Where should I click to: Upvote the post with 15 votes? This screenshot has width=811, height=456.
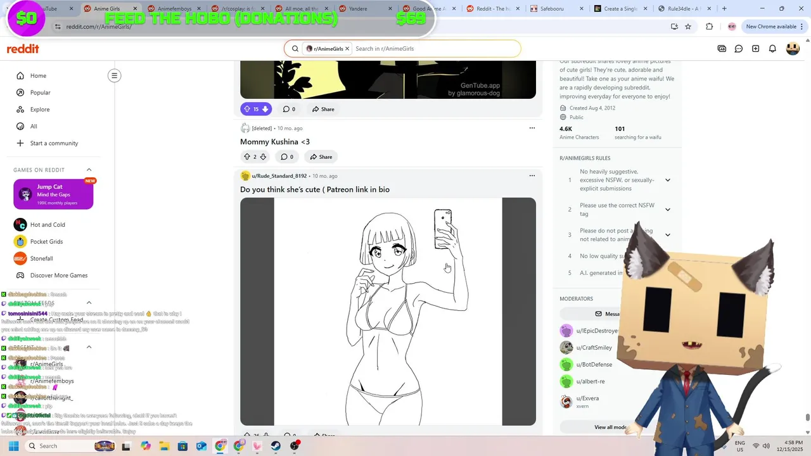(247, 109)
